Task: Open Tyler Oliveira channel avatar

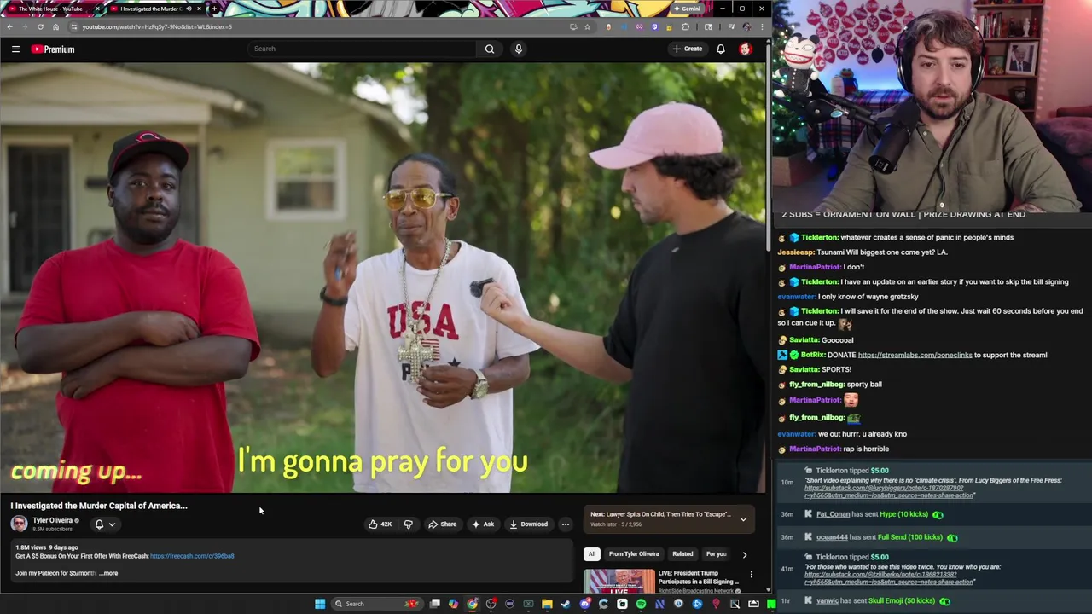Action: click(19, 524)
